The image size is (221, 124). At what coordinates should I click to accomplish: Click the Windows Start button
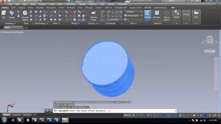4,120
